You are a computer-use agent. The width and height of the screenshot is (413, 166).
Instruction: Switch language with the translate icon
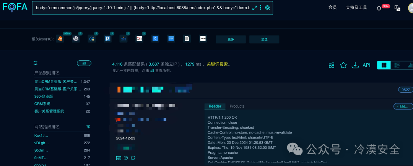(x=397, y=8)
